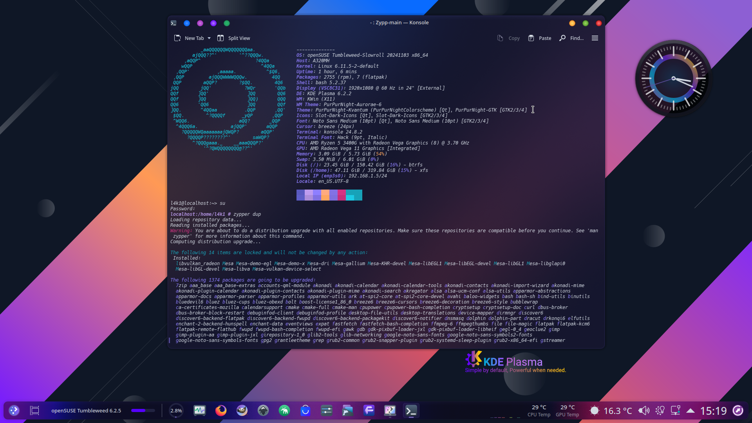752x423 pixels.
Task: Launch Inkscape from the panel
Action: click(263, 410)
